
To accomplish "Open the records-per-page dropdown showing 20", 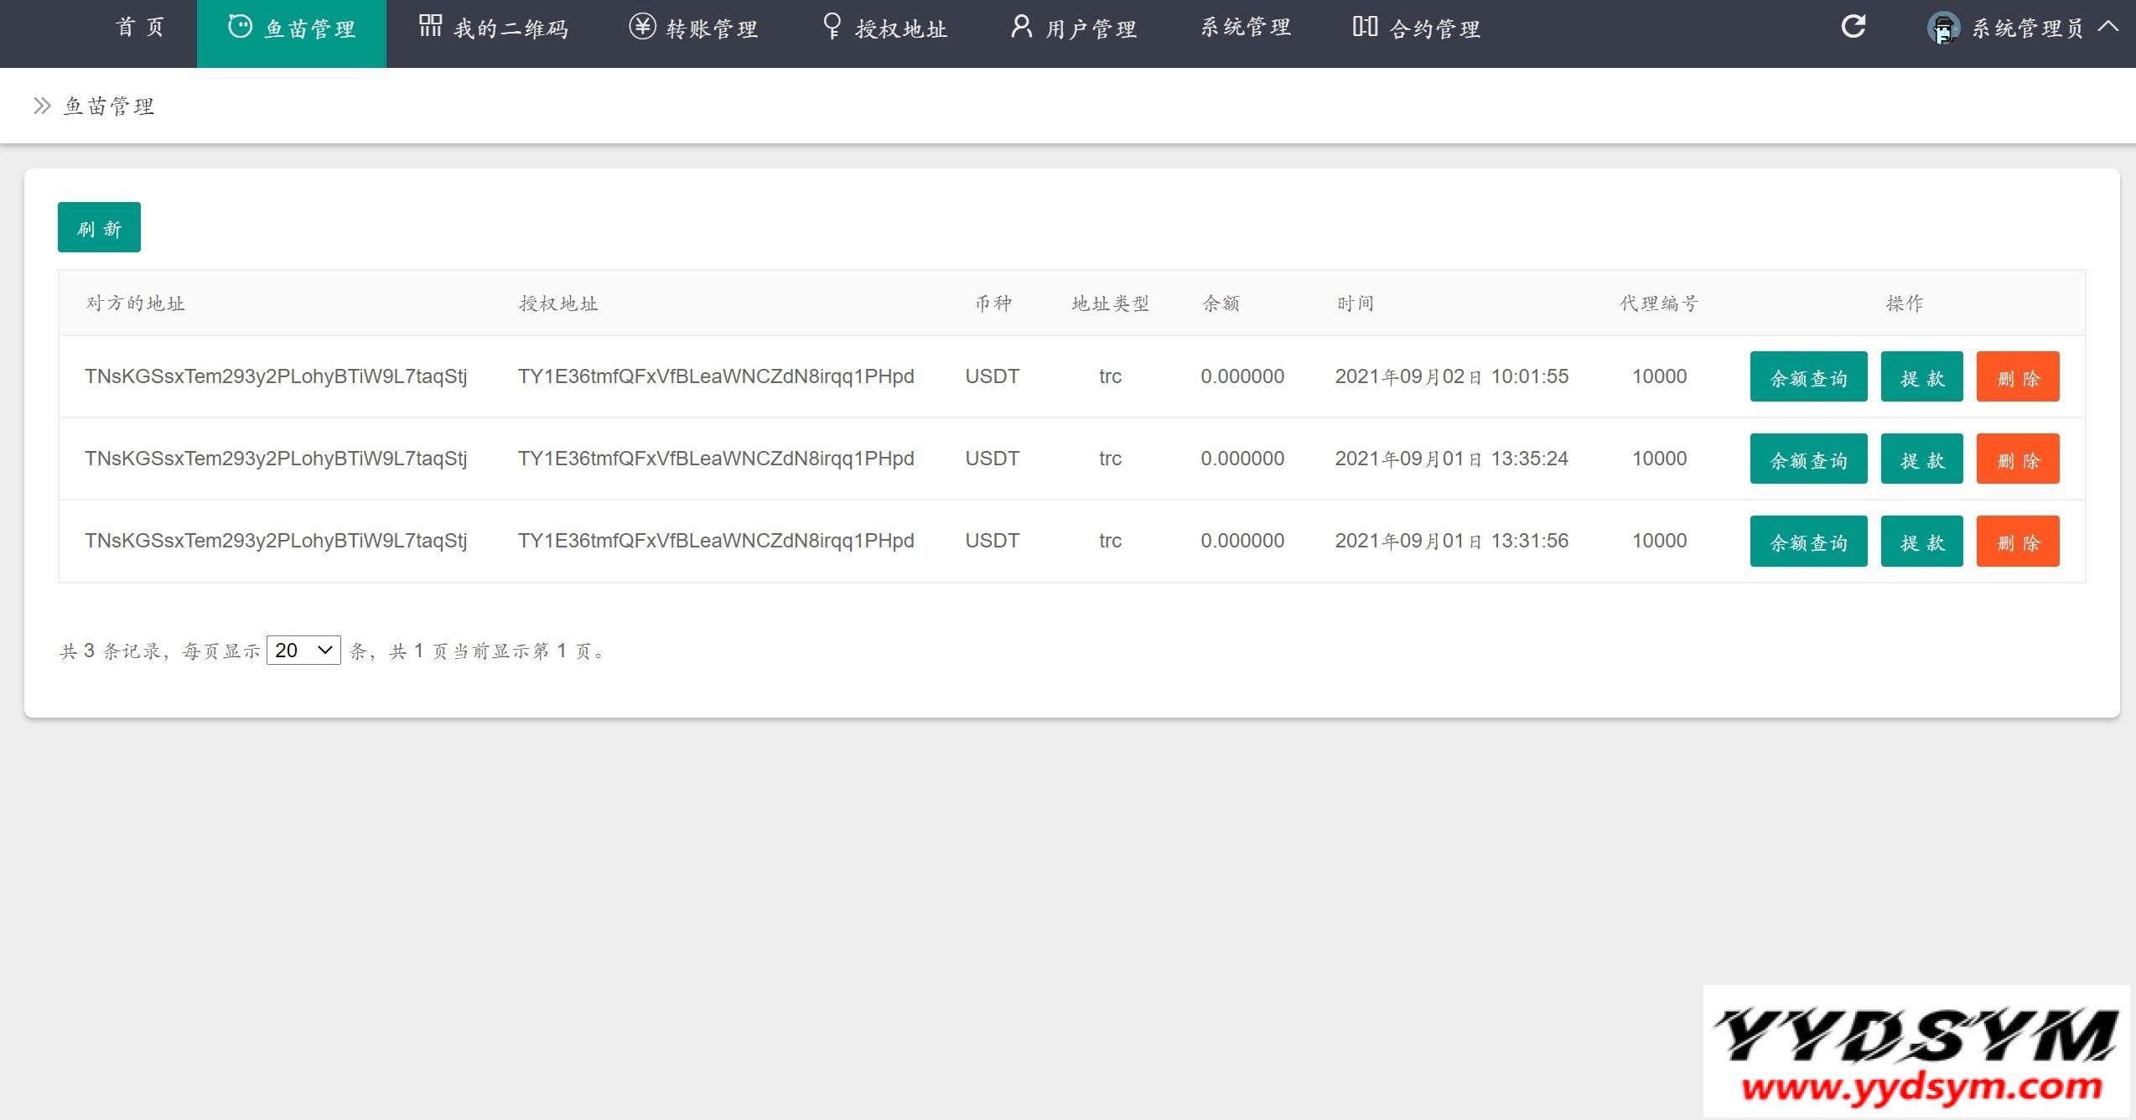I will pyautogui.click(x=303, y=651).
